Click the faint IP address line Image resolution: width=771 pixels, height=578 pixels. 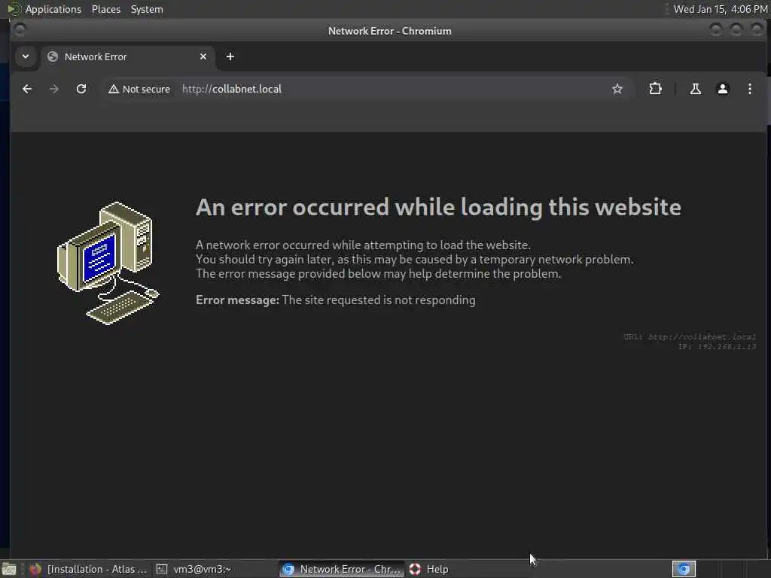pos(717,346)
